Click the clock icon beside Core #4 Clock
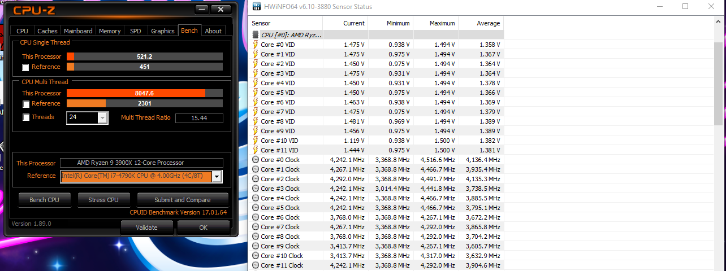 (x=256, y=198)
